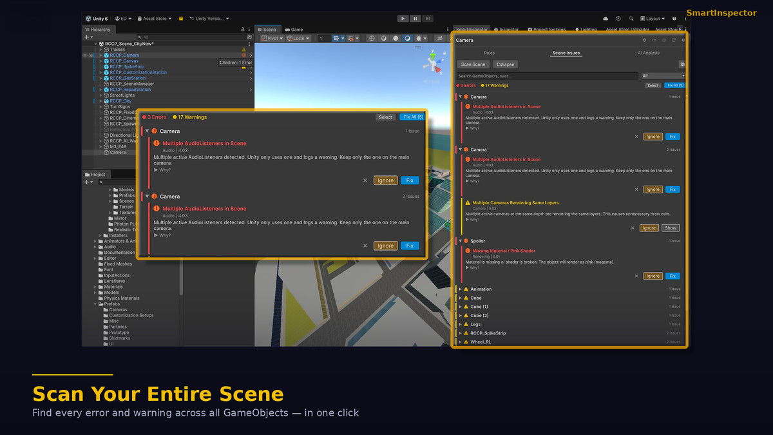Open the global search magnifier in top toolbar
Screen dimensions: 773x435
click(x=631, y=19)
